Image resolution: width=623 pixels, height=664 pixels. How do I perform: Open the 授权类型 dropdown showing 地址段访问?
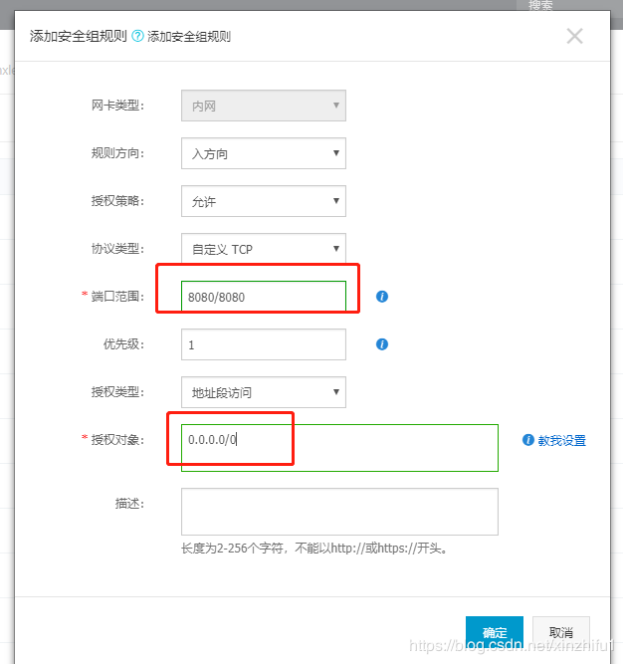pyautogui.click(x=264, y=392)
